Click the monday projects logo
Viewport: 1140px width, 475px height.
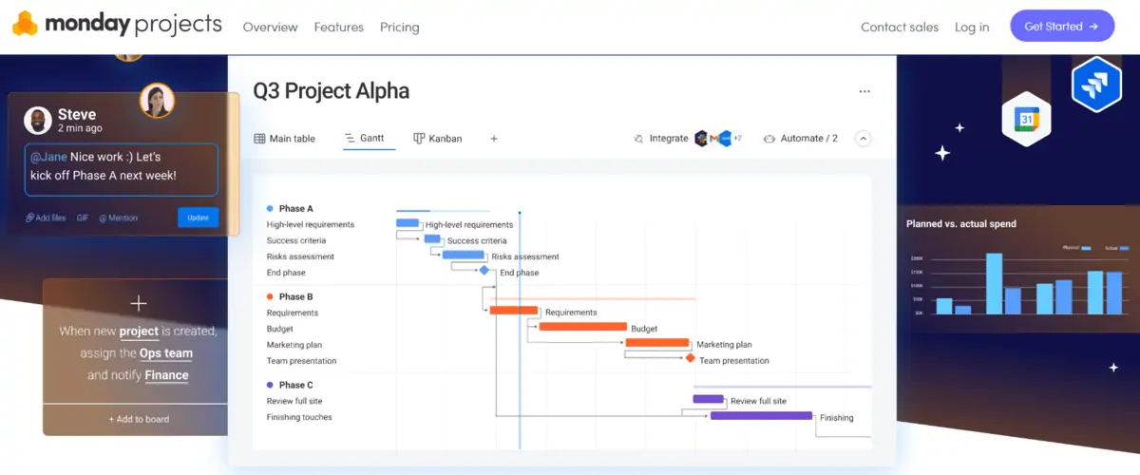(x=117, y=24)
